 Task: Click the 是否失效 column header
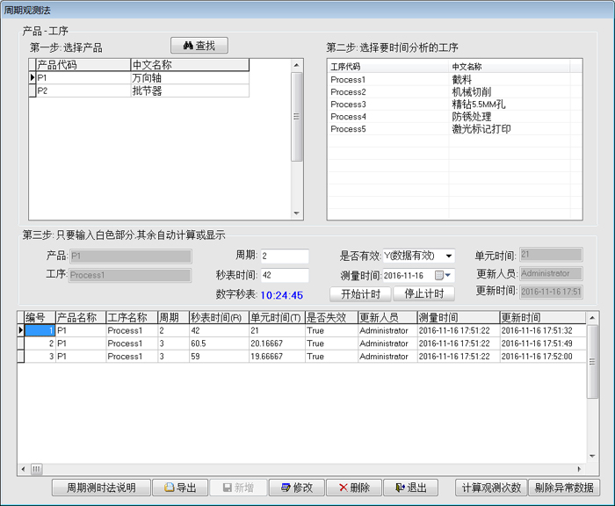331,317
